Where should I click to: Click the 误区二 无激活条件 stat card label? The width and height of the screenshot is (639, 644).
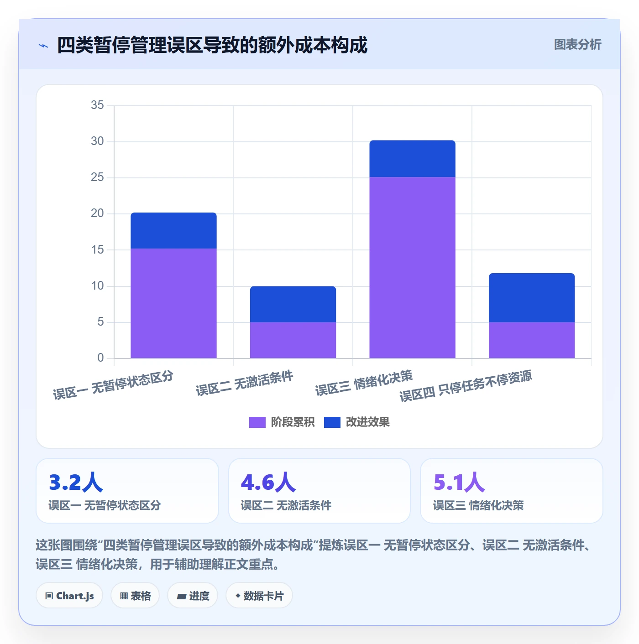pos(286,505)
